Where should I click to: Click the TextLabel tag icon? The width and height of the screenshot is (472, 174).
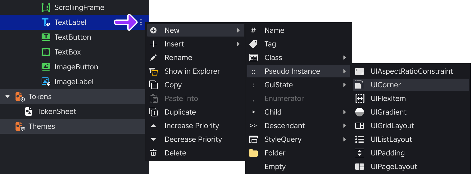(x=46, y=22)
